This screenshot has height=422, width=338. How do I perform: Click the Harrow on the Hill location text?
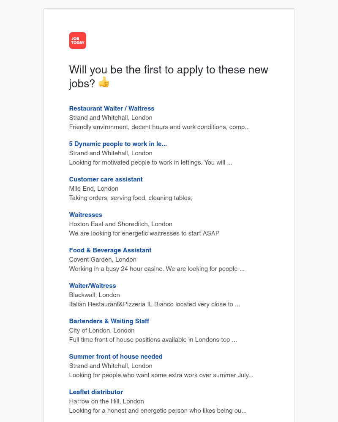106,402
